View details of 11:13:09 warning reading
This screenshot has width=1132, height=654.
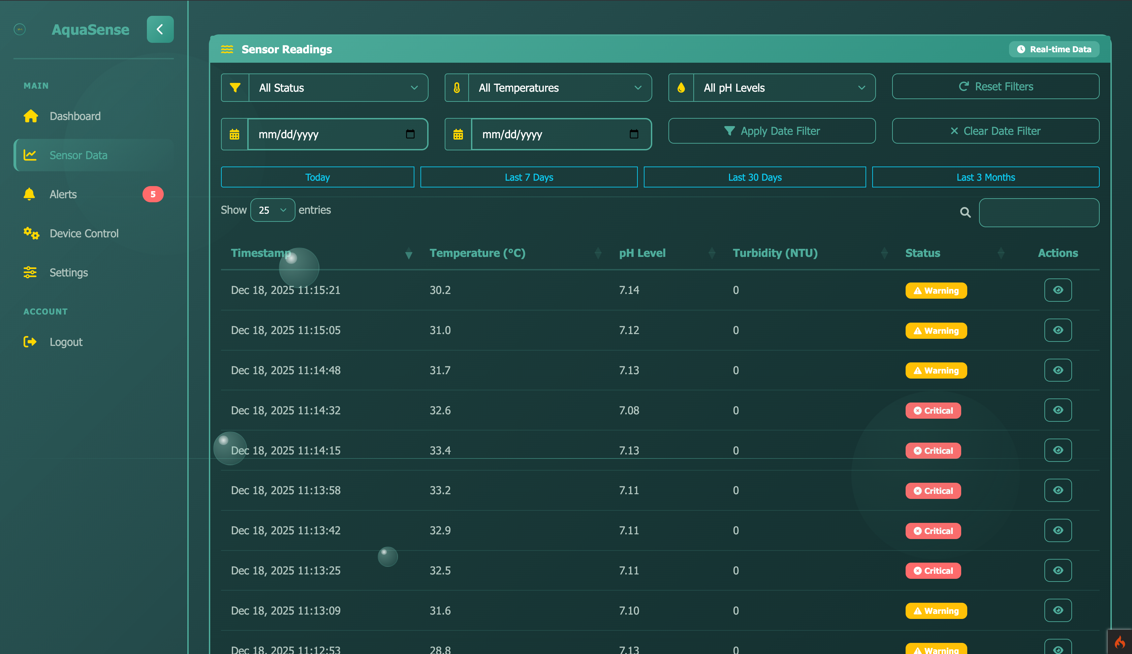(x=1058, y=611)
